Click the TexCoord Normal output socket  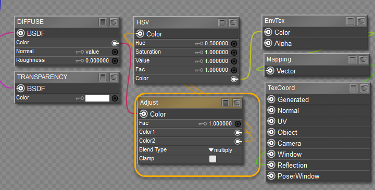pyautogui.click(x=271, y=110)
